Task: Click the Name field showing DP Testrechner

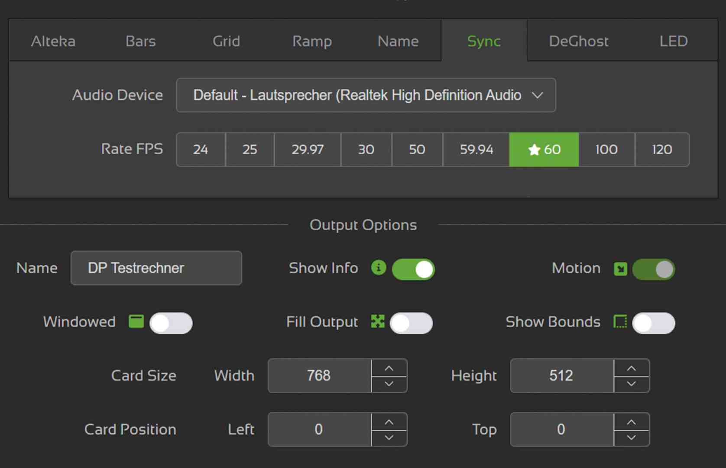Action: coord(156,268)
